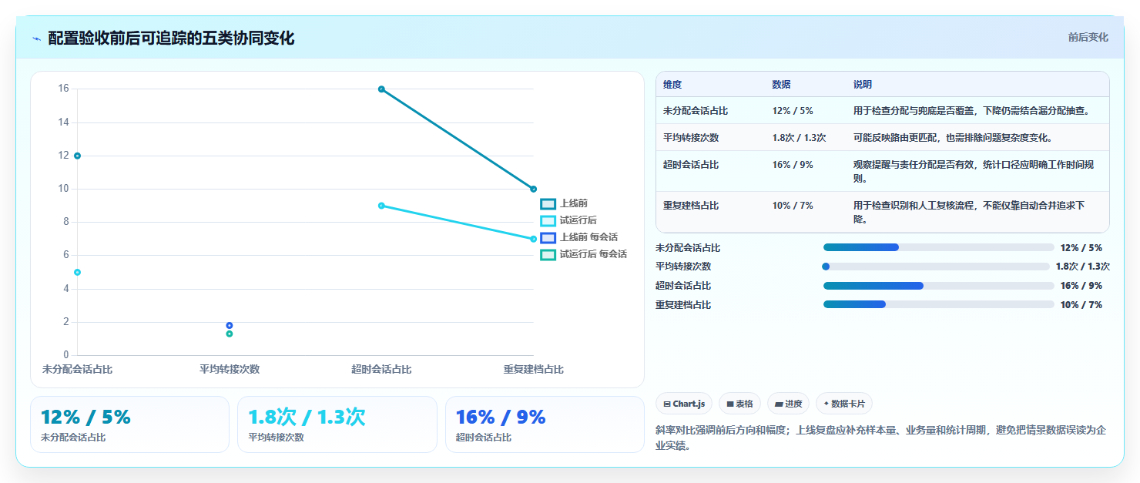Toggle the 试运行后 legend entry

[569, 220]
